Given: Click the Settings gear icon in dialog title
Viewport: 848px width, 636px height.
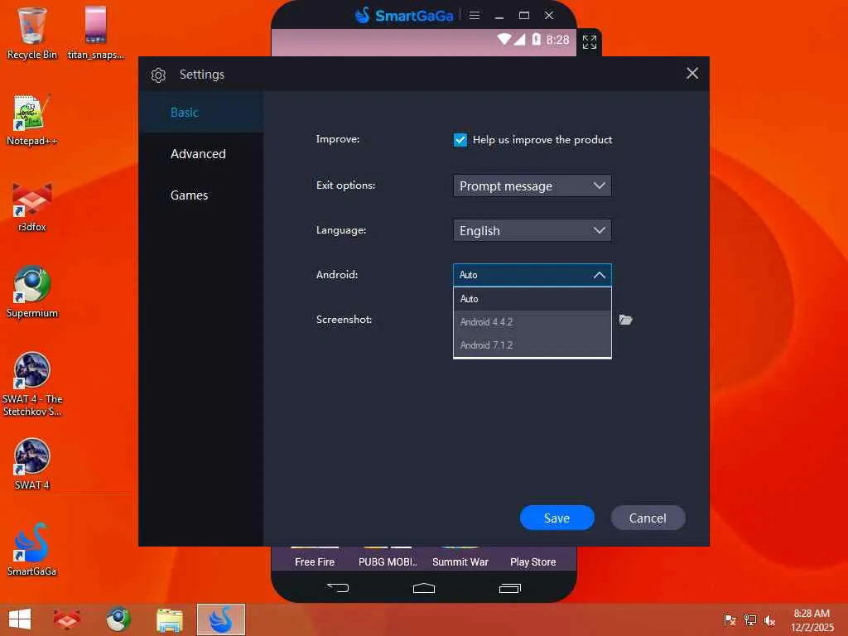Looking at the screenshot, I should tap(158, 75).
